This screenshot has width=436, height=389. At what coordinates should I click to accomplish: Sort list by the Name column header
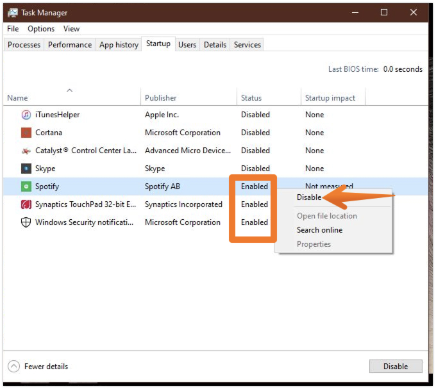click(x=17, y=98)
